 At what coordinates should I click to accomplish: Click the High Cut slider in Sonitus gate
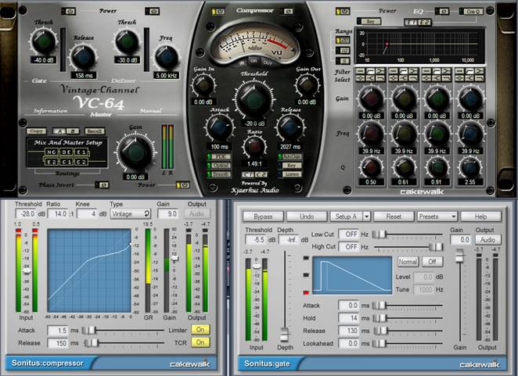click(408, 246)
